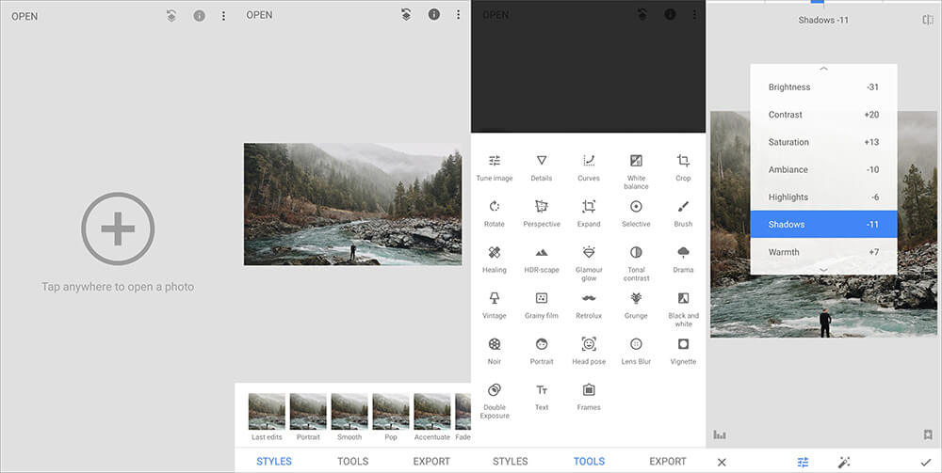This screenshot has height=473, width=942.
Task: Toggle the histogram display icon
Action: (x=719, y=434)
